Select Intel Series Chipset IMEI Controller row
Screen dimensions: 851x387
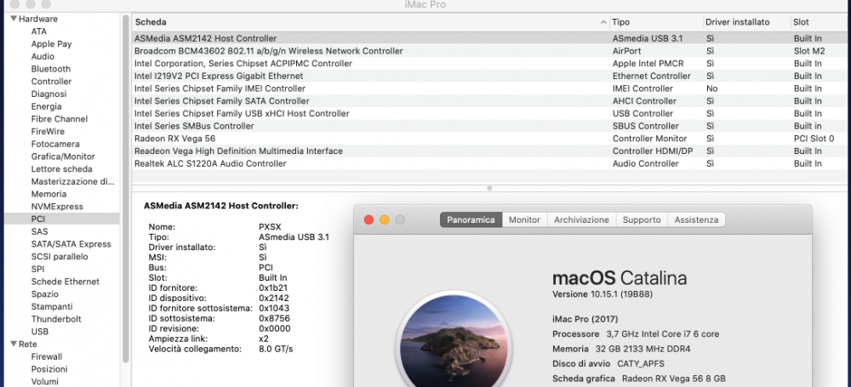tap(489, 88)
